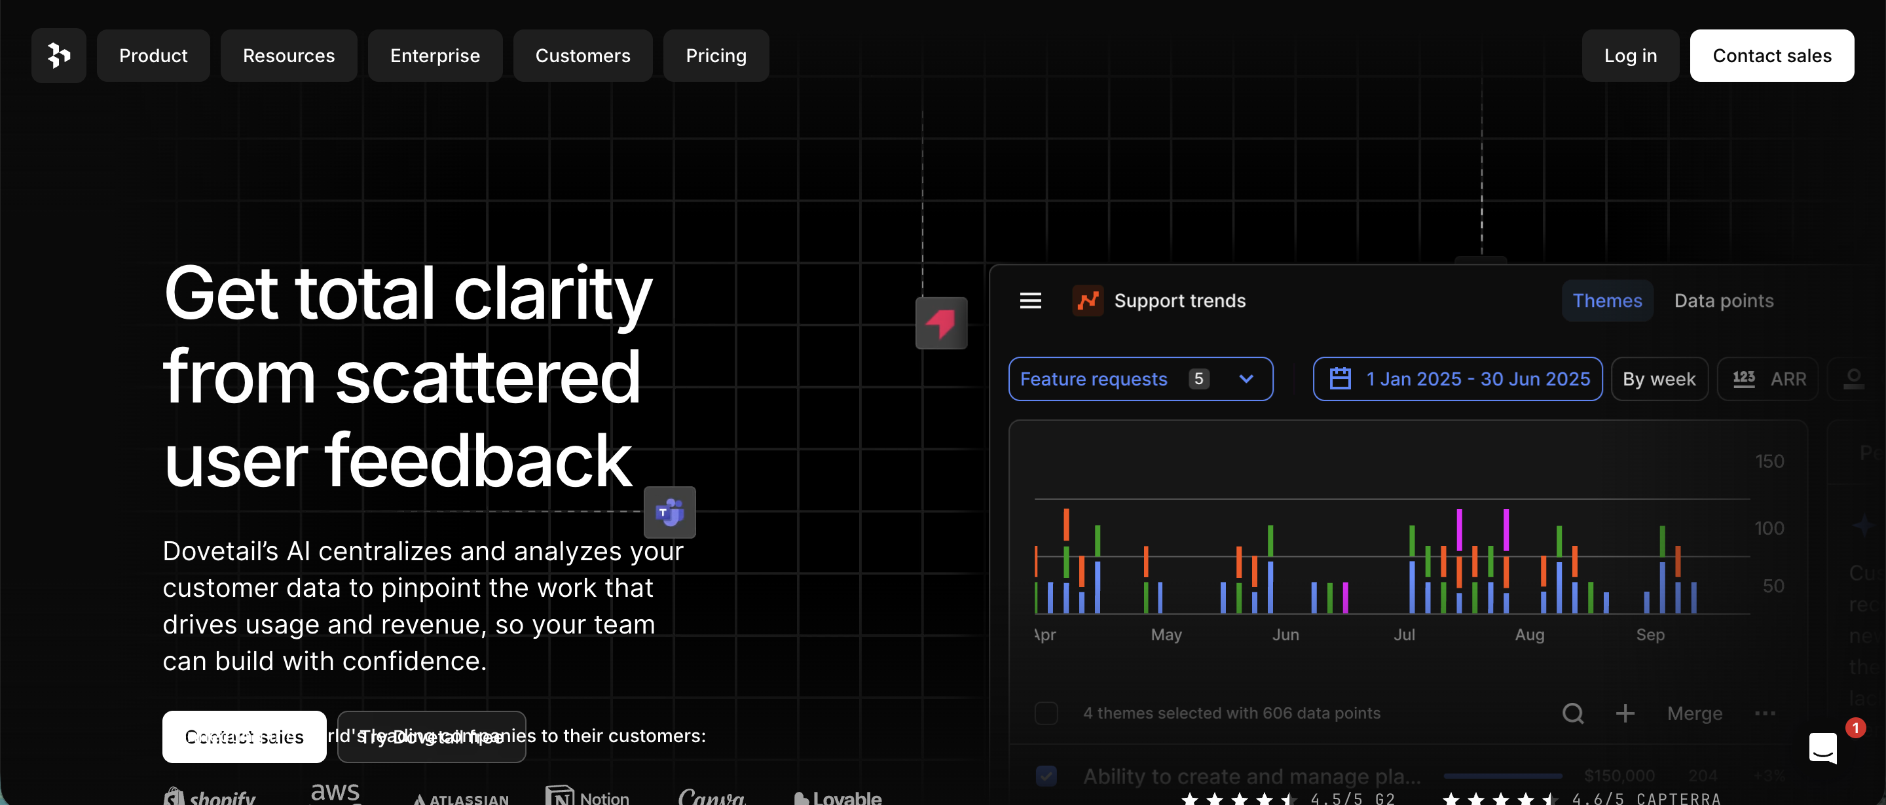Click the Support trends chart icon
Viewport: 1886px width, 805px height.
point(1087,301)
